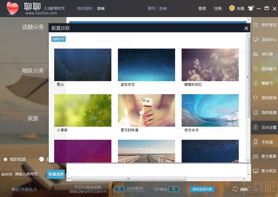
Task: Focus the 请输入房间号 input field
Action: 29,174
